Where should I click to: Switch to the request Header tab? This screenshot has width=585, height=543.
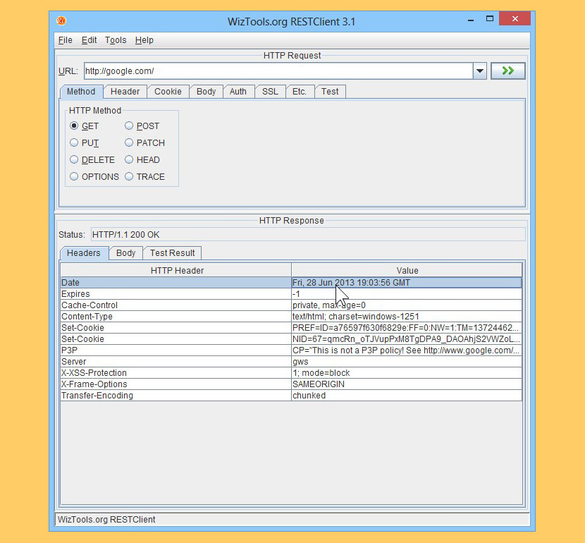125,92
